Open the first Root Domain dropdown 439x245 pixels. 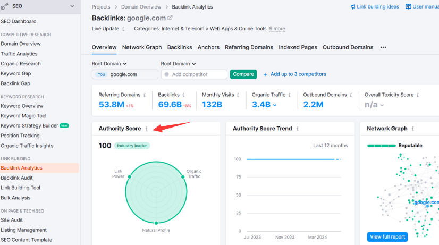tap(109, 64)
